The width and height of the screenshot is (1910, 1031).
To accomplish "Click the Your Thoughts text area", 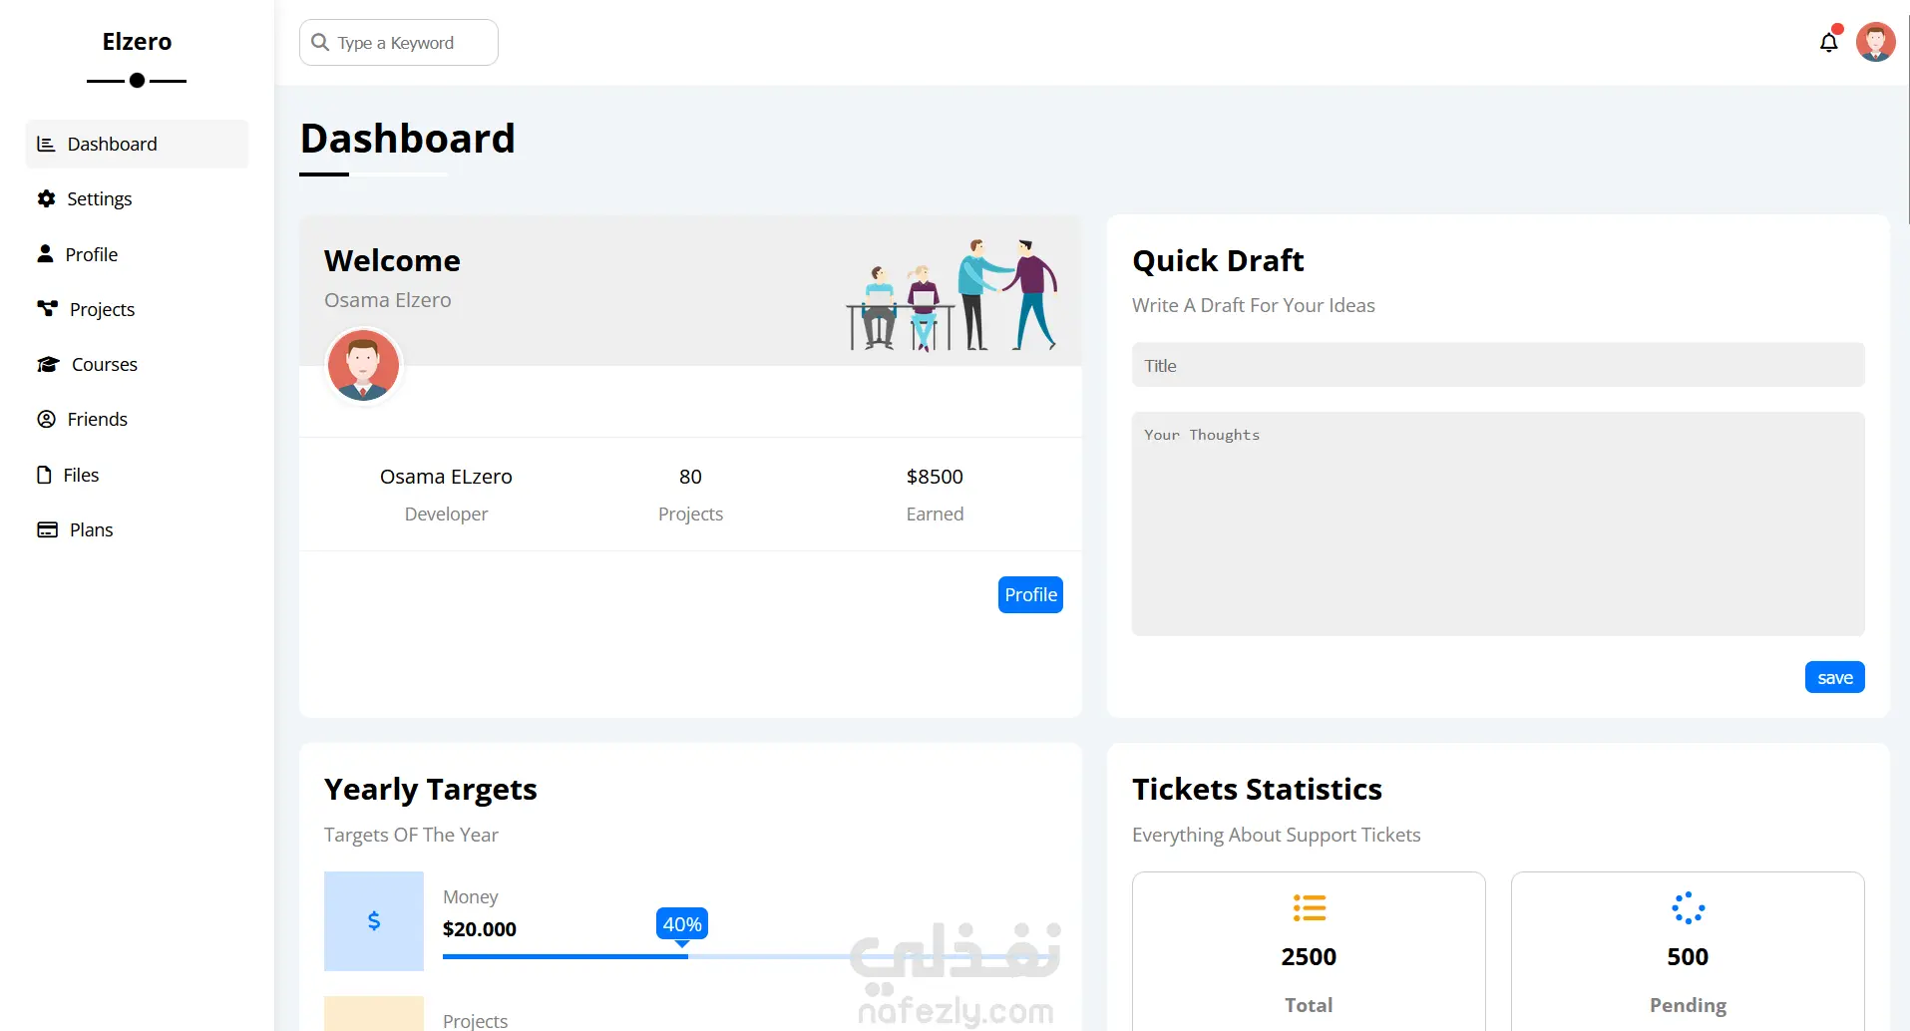I will (1498, 523).
